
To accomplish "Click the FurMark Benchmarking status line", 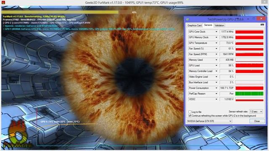I will [x=34, y=16].
